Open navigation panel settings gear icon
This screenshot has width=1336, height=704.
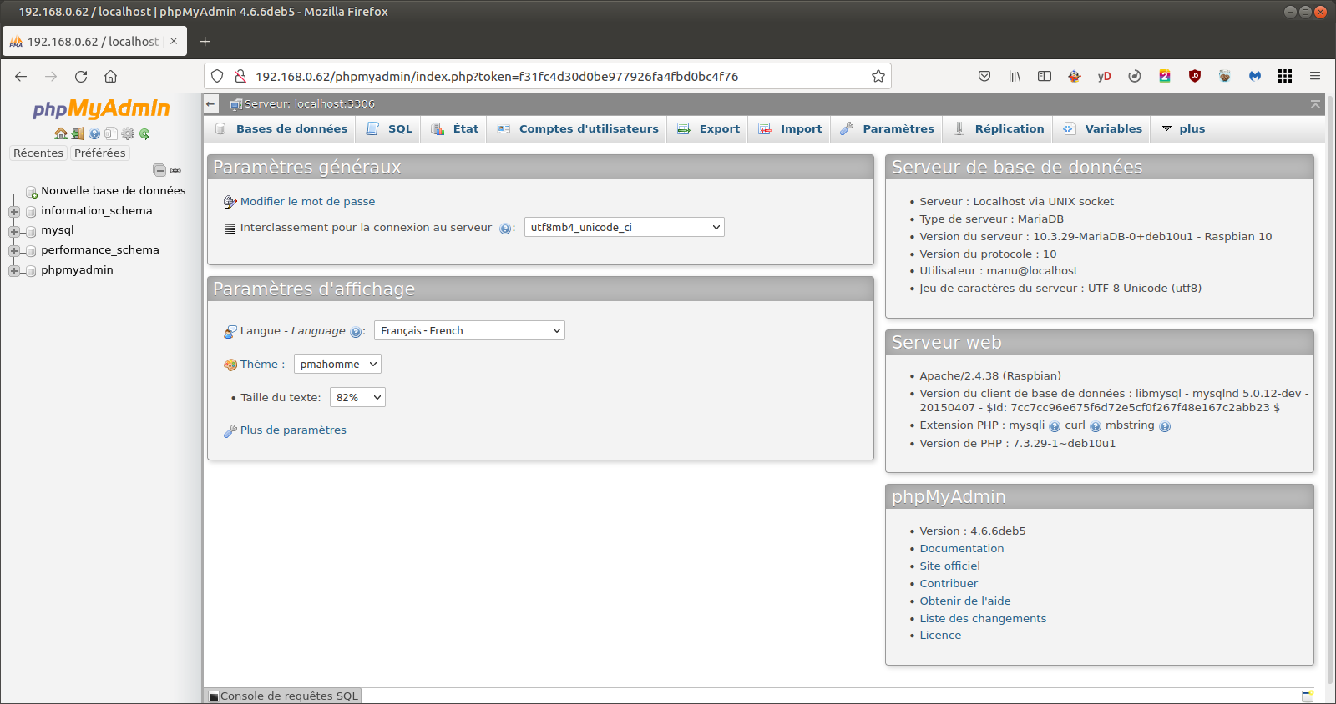(128, 133)
